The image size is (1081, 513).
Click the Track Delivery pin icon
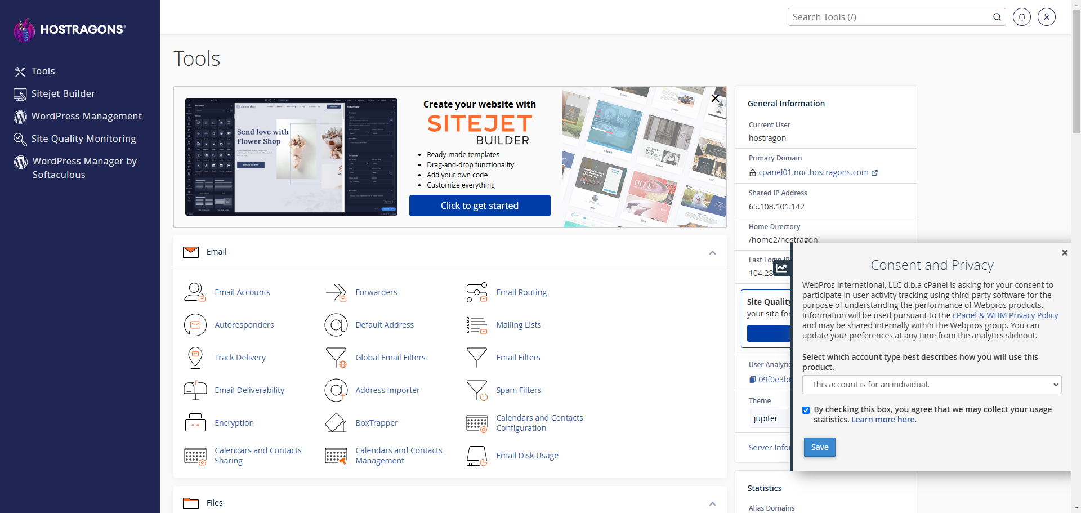pyautogui.click(x=195, y=358)
